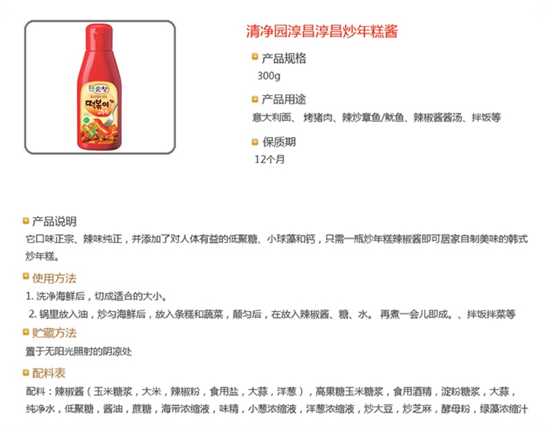This screenshot has height=432, width=545.
Task: Click the 配料表 section heading
Action: coord(49,373)
